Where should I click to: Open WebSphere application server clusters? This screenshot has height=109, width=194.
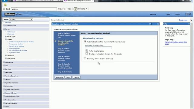click(22, 42)
